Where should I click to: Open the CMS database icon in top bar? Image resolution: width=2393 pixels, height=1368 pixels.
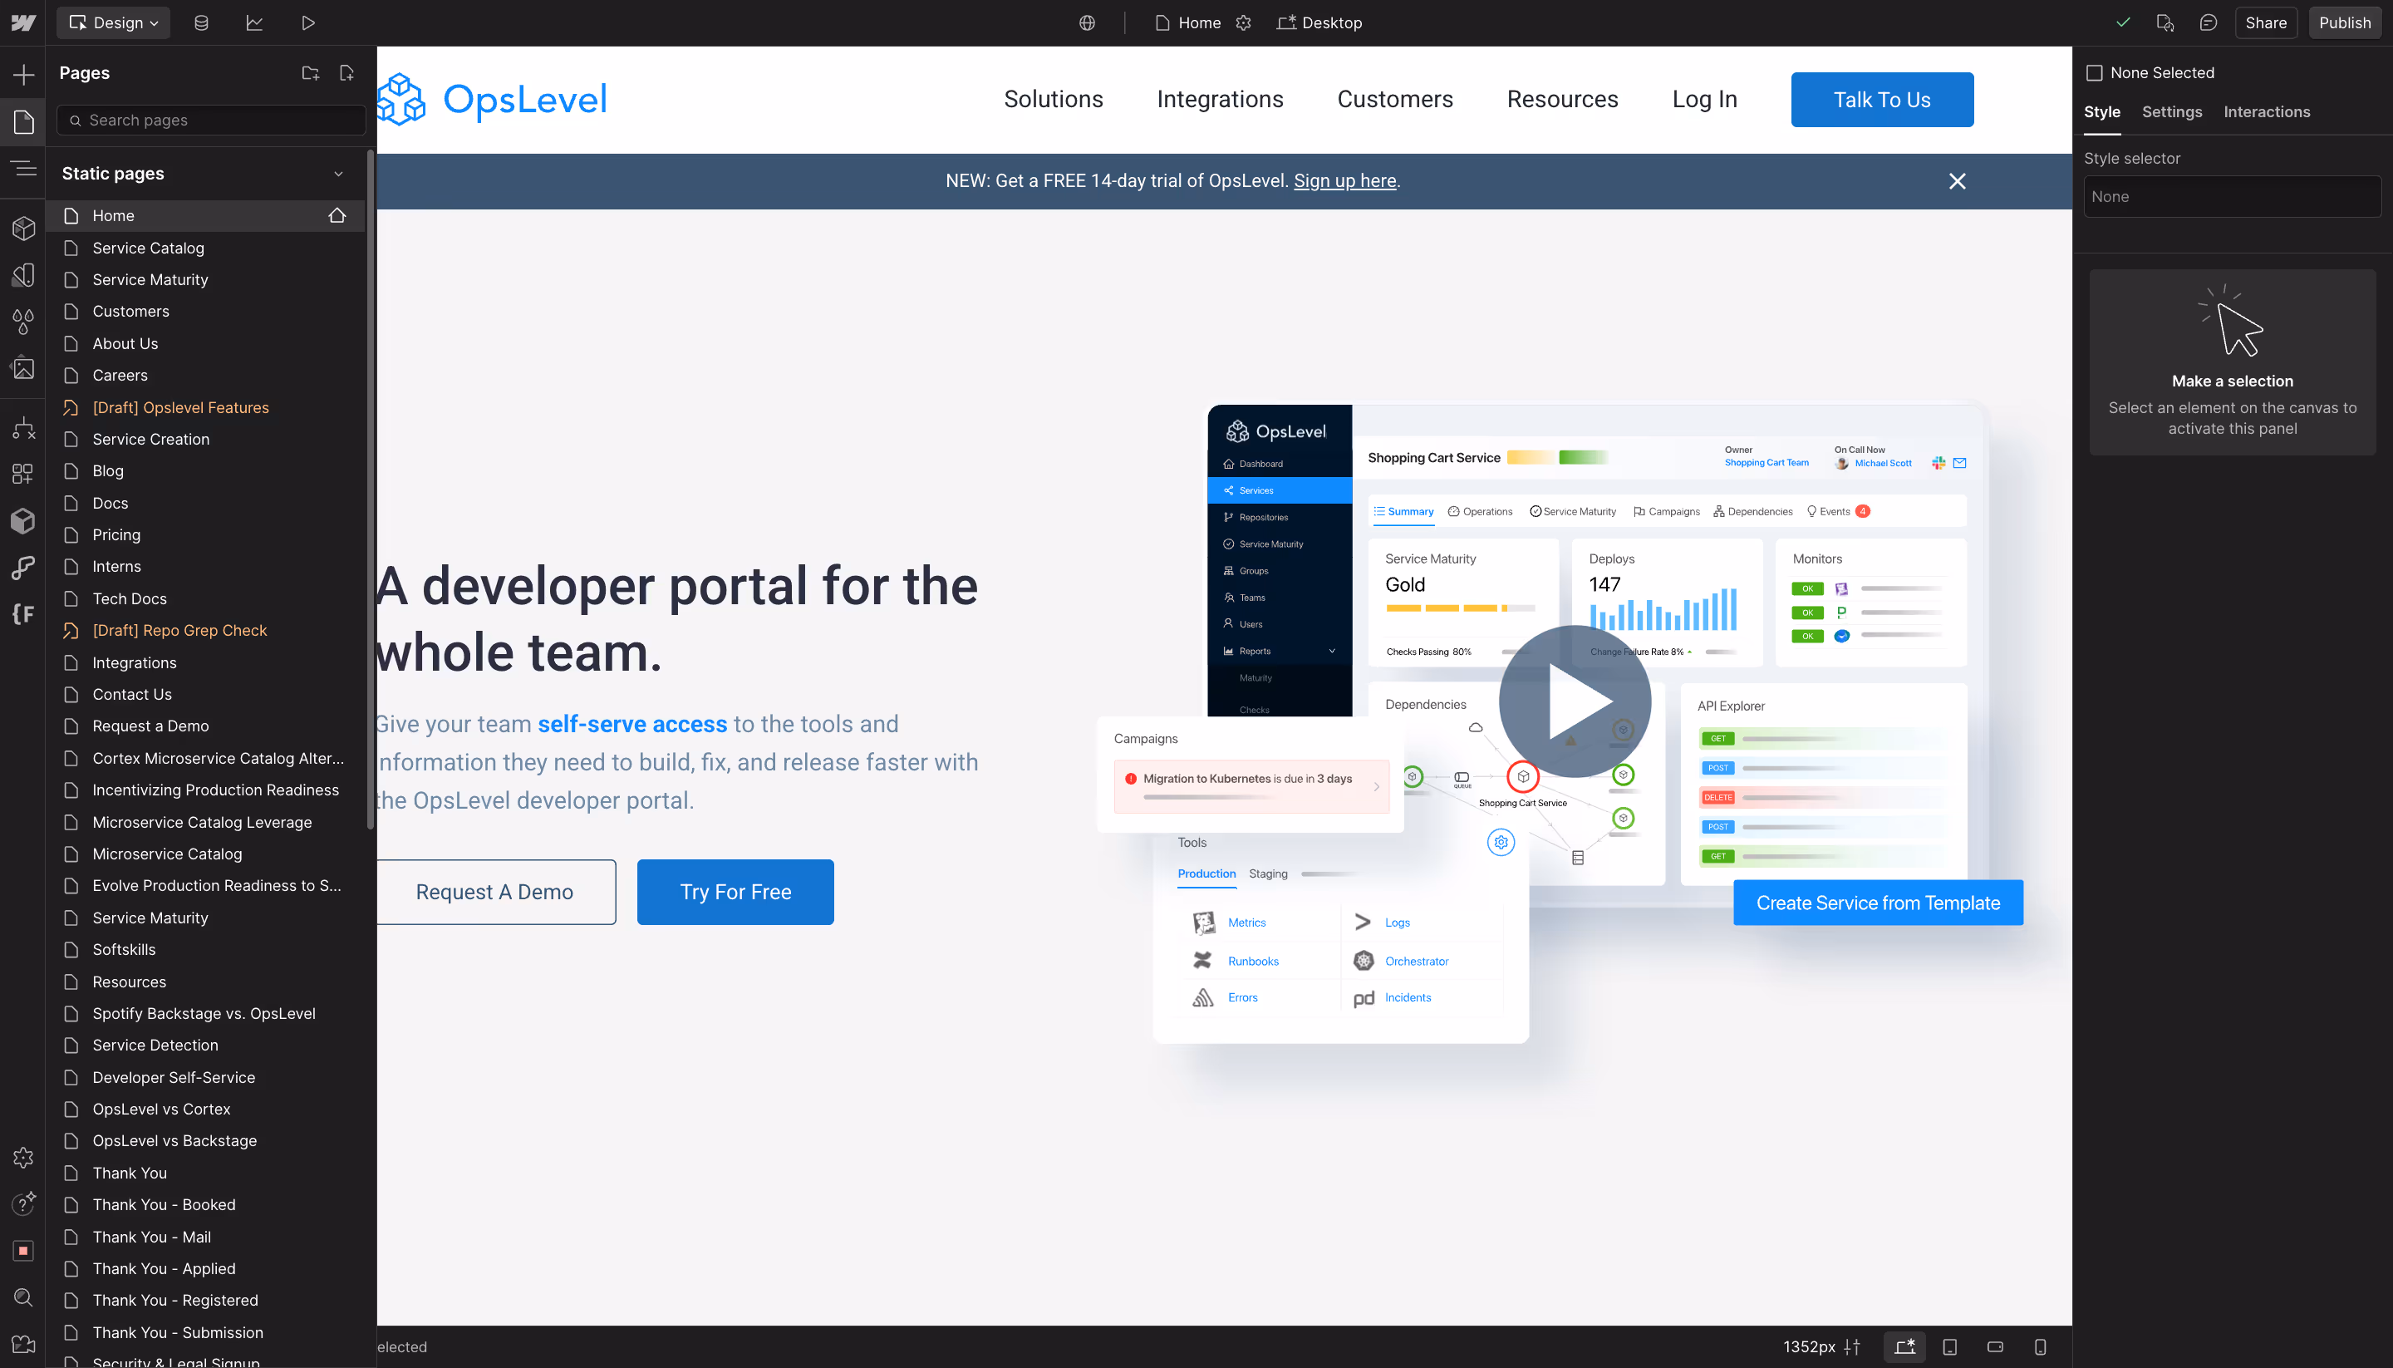click(201, 22)
